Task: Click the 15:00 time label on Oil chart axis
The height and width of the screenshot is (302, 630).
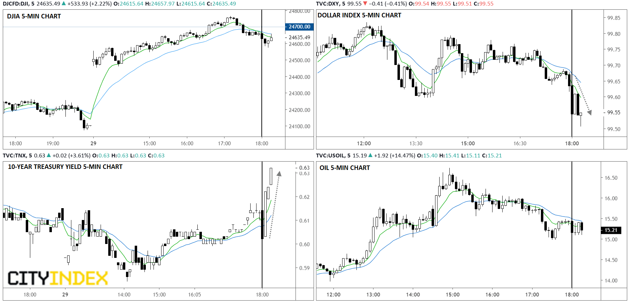Action: [452, 295]
